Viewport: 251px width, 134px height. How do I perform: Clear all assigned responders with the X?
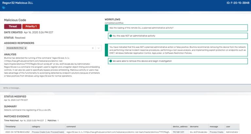93,48
